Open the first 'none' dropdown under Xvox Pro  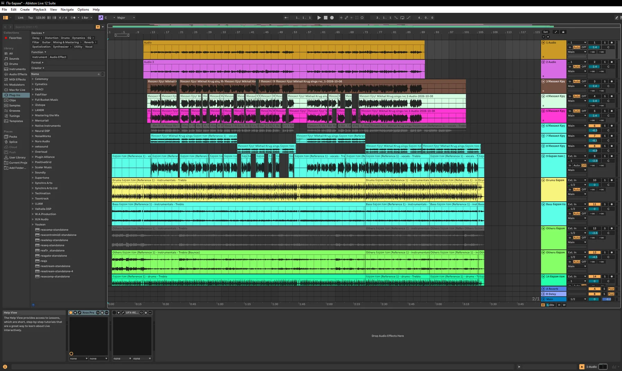(x=79, y=359)
